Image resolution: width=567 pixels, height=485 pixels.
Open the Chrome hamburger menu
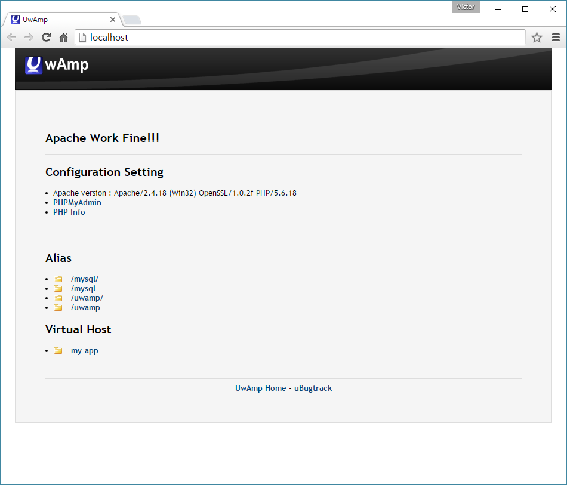point(556,38)
